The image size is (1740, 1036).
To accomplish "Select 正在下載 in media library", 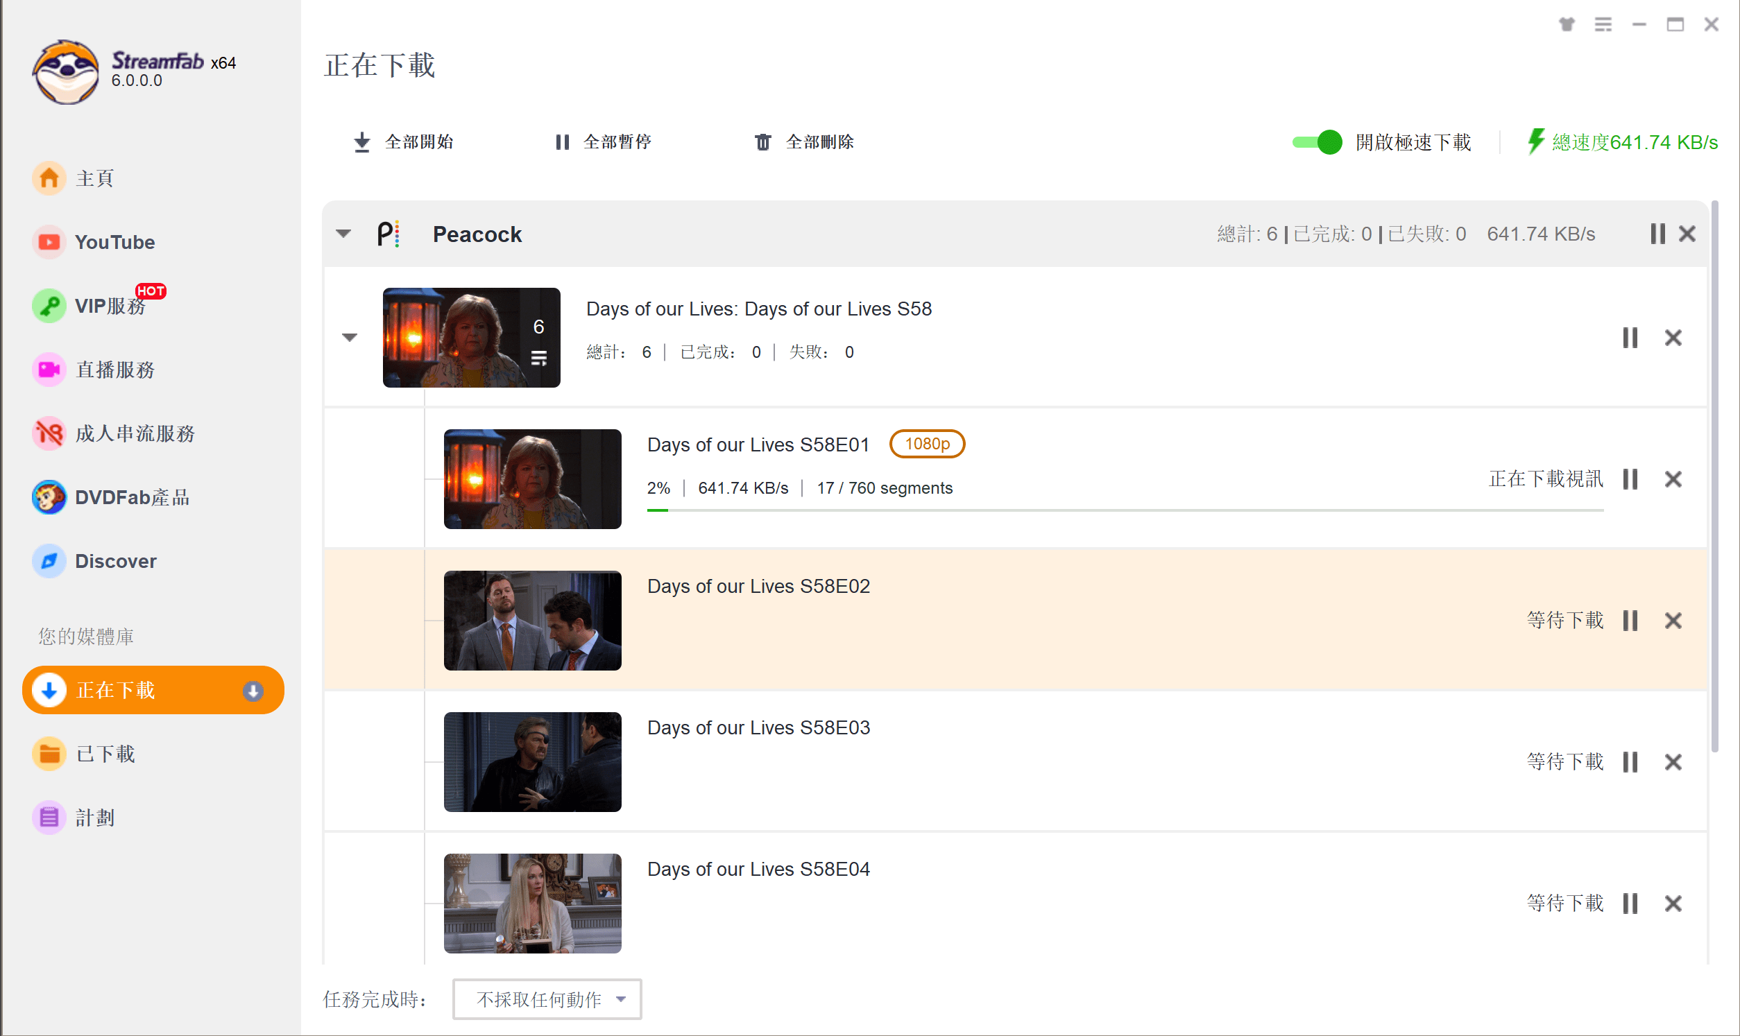I will [x=153, y=690].
